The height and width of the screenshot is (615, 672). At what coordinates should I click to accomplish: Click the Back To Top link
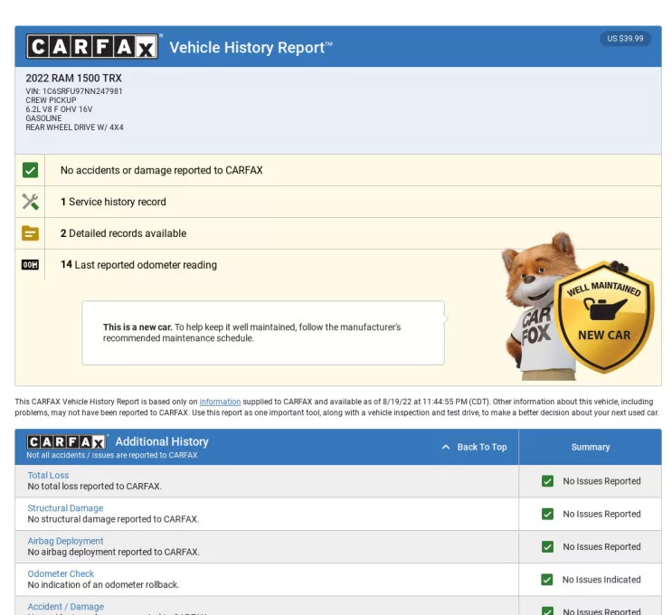tap(481, 448)
